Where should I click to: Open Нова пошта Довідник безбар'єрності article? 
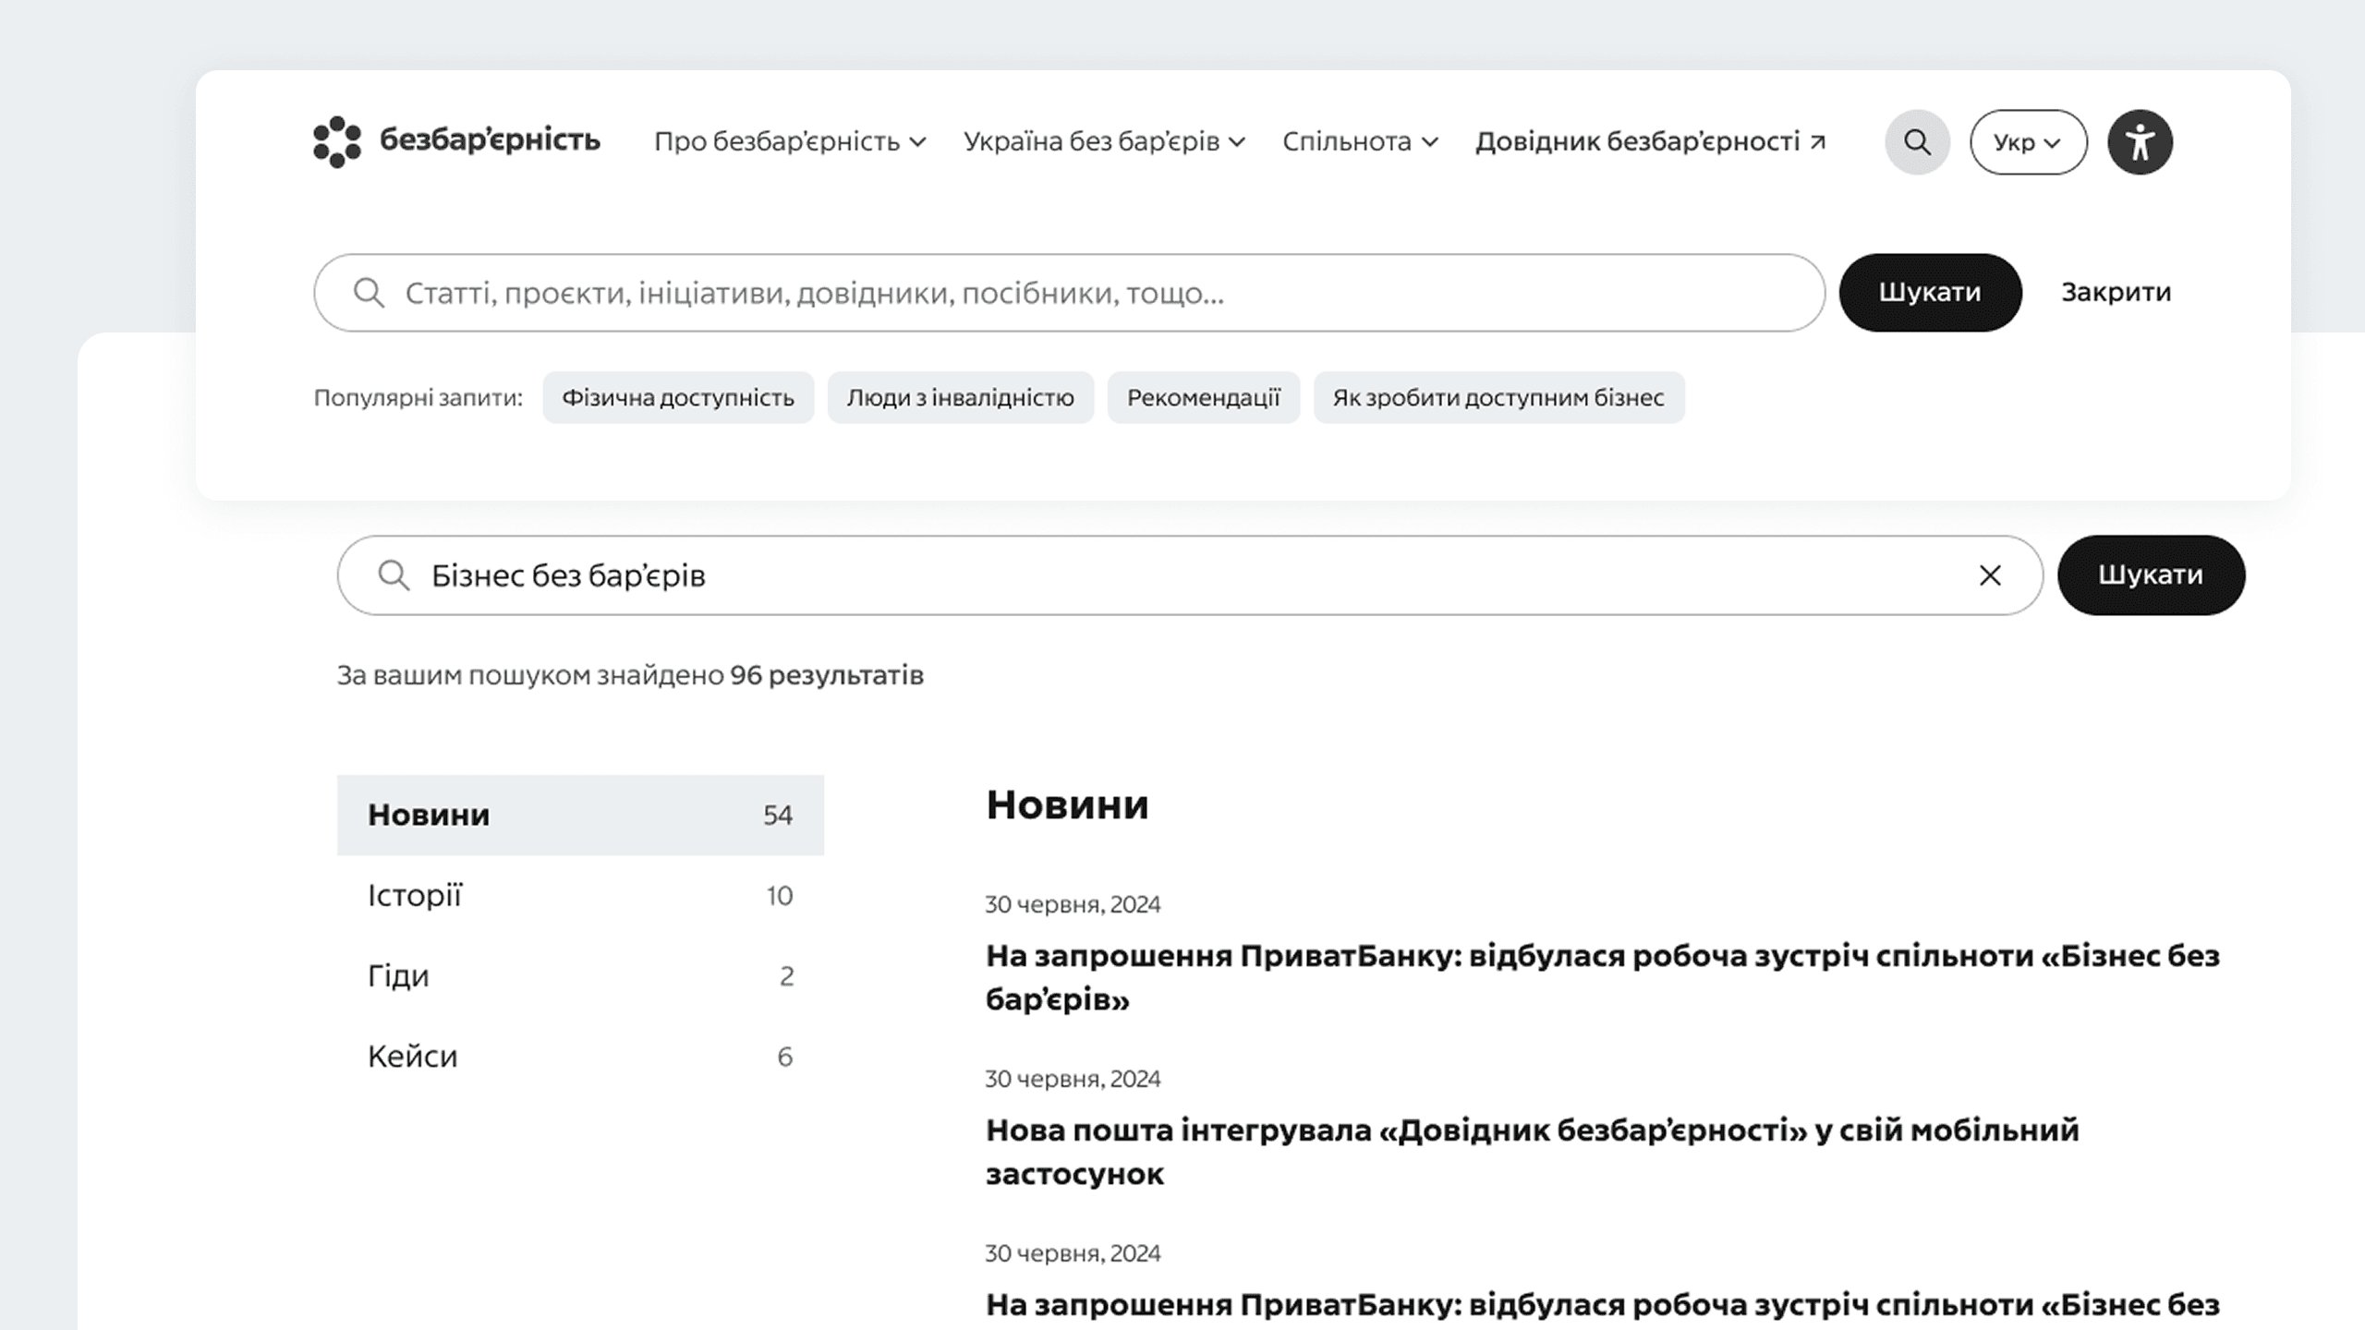[1532, 1151]
